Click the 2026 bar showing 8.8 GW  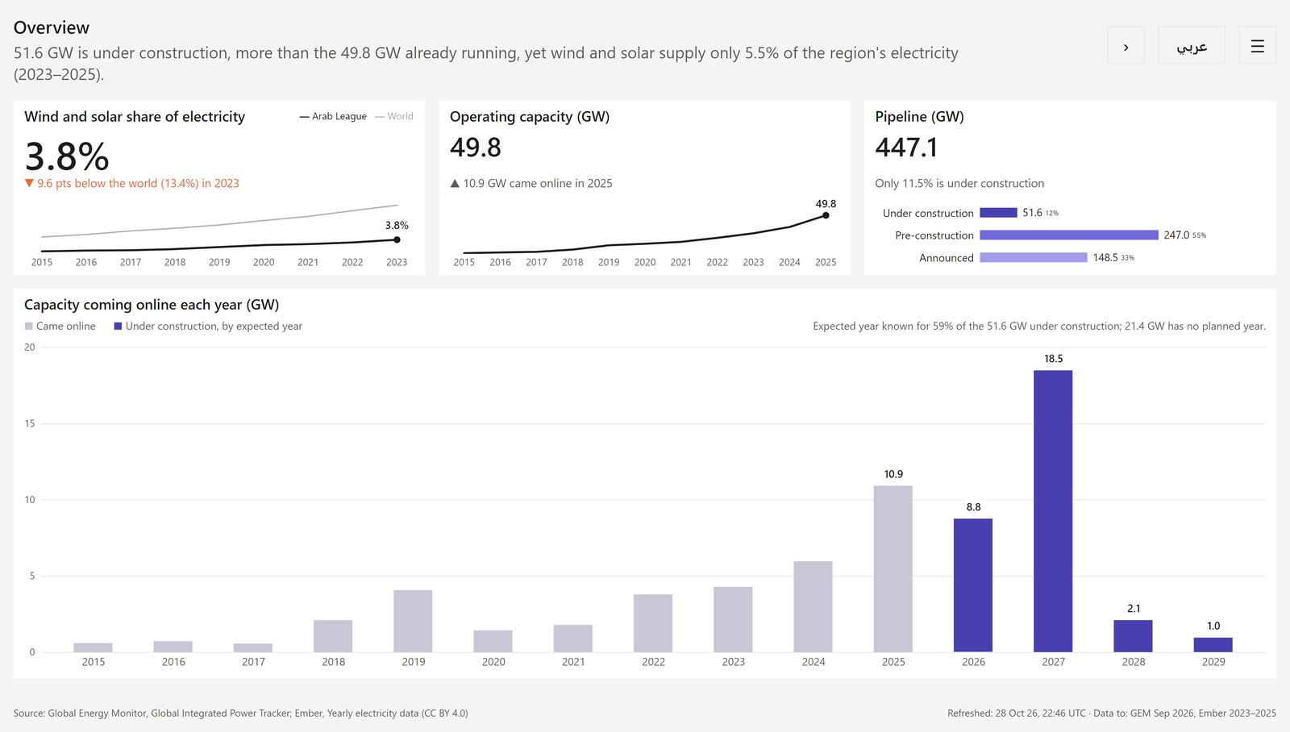[x=973, y=585]
